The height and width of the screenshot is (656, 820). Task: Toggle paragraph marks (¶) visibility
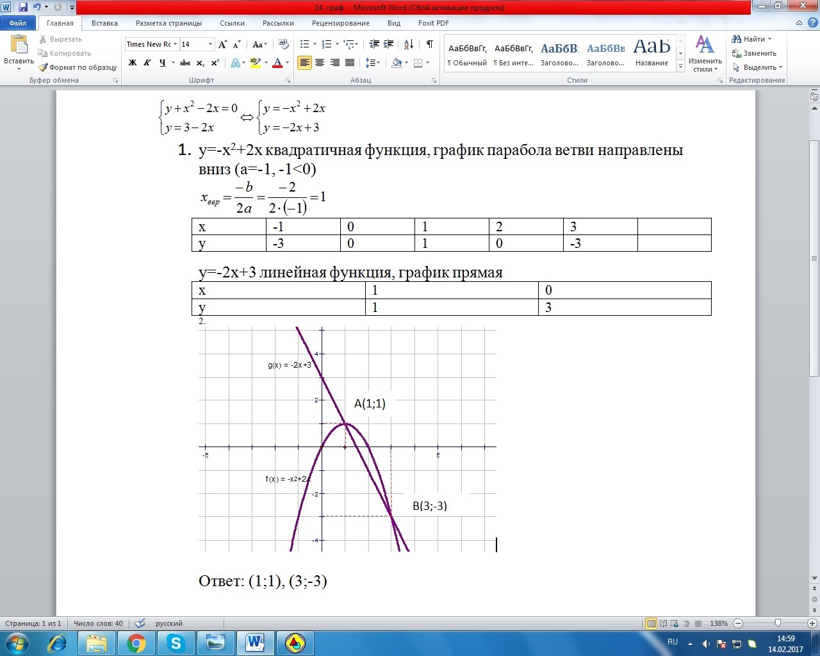[429, 44]
